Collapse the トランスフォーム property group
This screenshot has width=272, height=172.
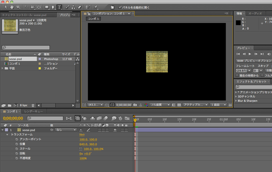(7, 135)
